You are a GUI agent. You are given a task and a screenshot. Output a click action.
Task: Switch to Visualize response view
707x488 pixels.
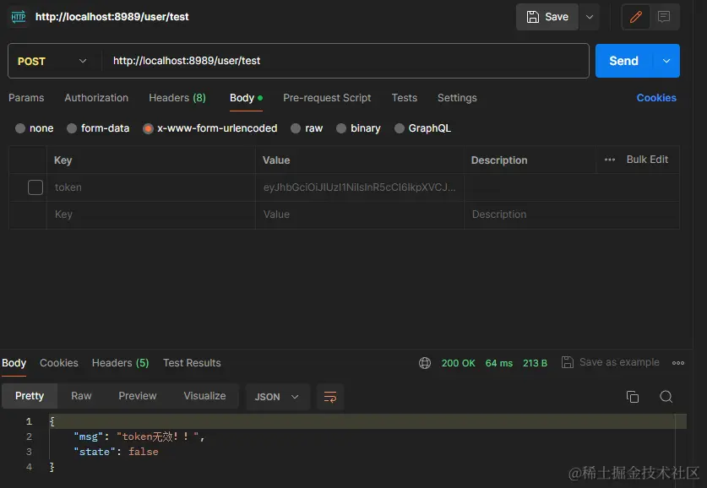204,396
